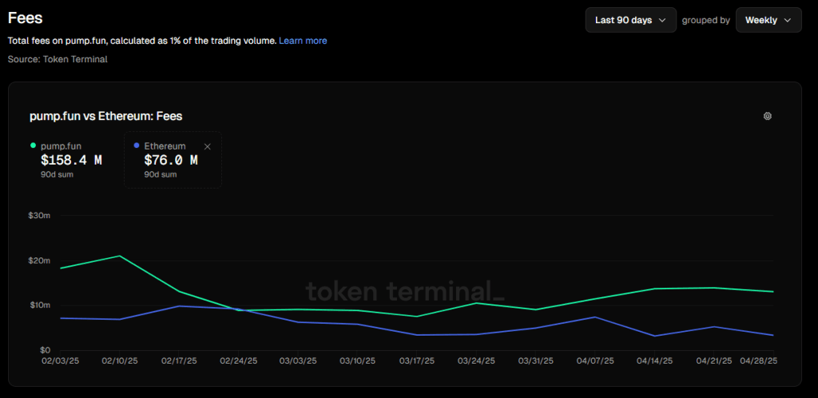
Task: Open the Weekly grouping dropdown
Action: click(768, 20)
